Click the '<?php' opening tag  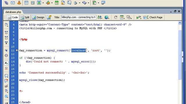(x=23, y=39)
